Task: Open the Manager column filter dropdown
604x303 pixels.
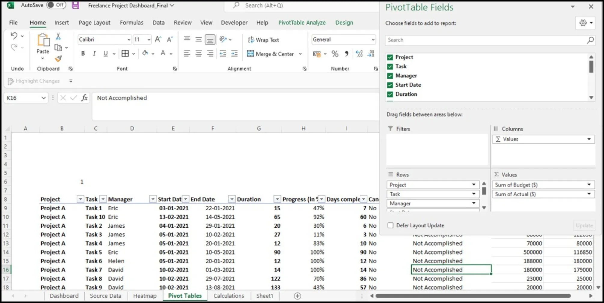Action: [153, 199]
